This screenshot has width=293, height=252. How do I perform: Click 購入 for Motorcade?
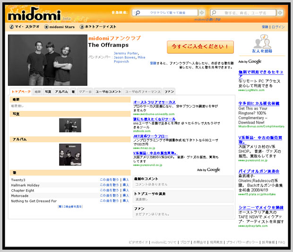click(x=126, y=195)
